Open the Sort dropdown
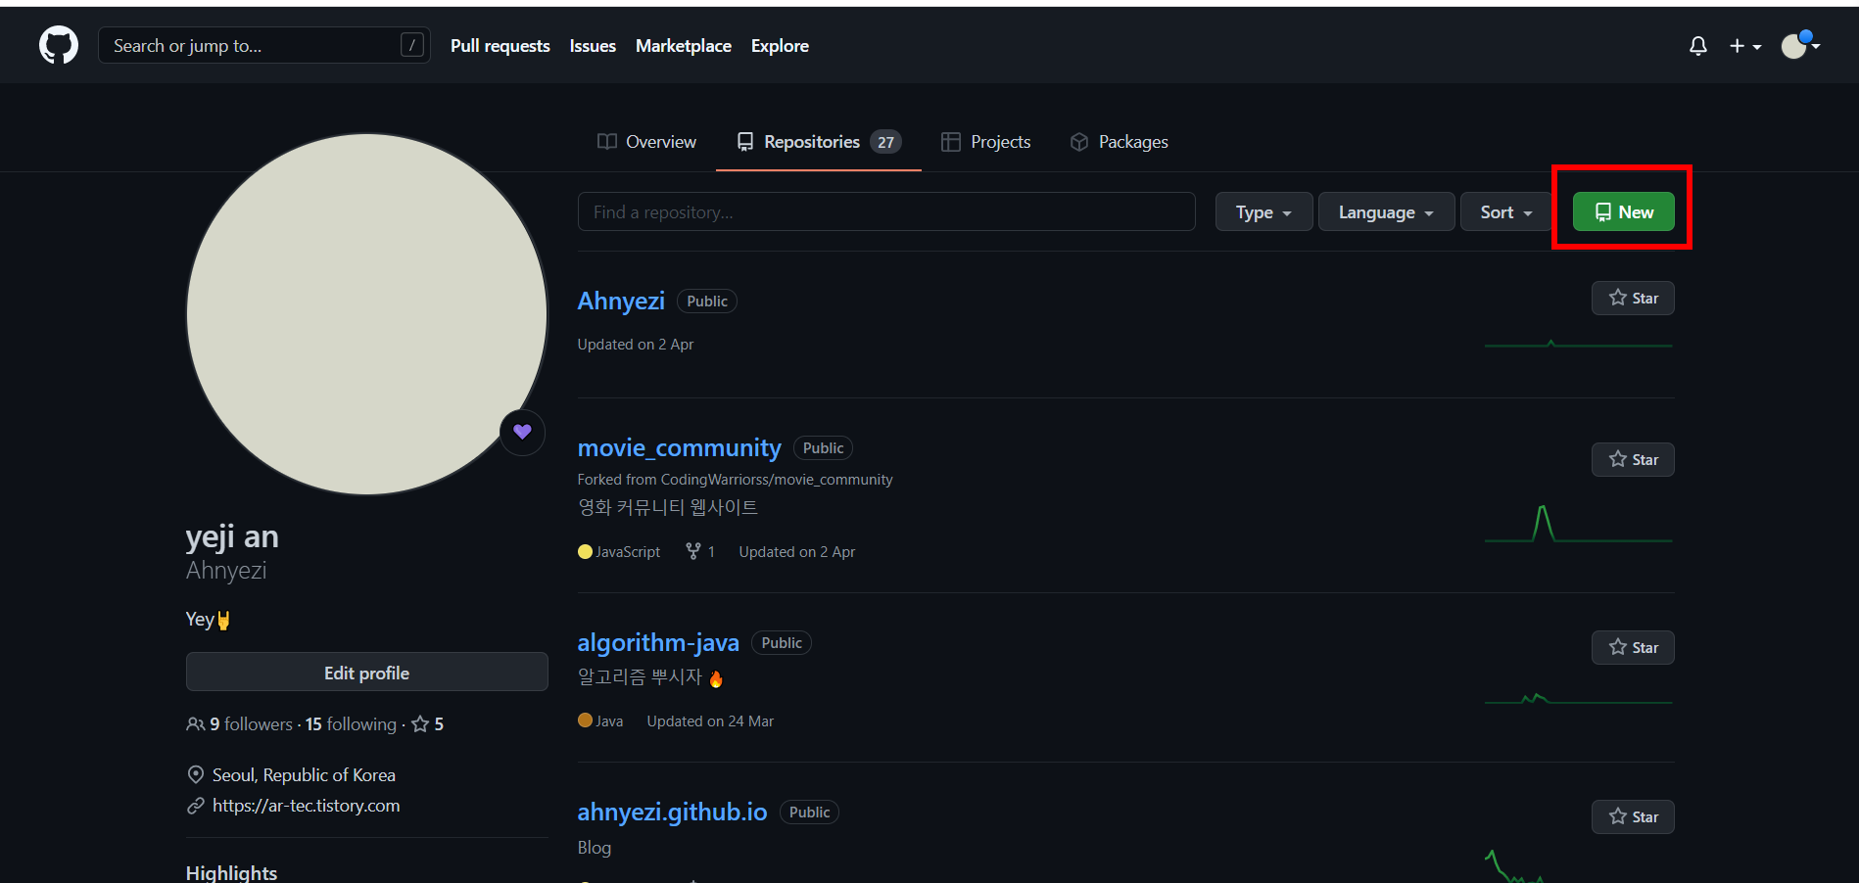The image size is (1859, 883). tap(1505, 211)
